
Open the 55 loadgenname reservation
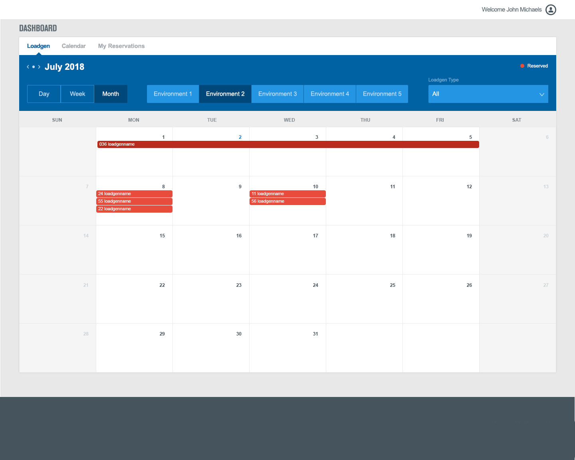click(x=134, y=201)
